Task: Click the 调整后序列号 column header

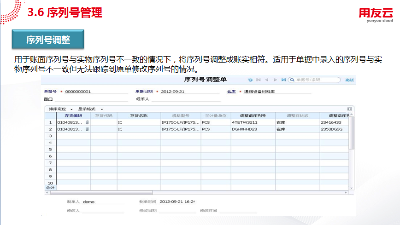Action: pos(335,115)
